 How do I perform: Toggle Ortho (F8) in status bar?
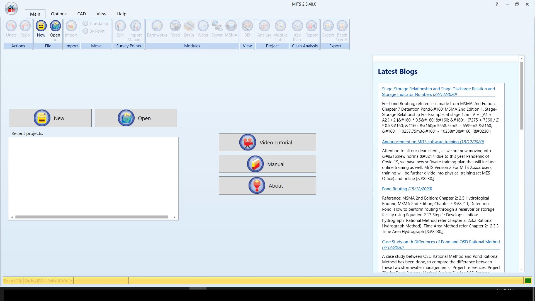[x=34, y=281]
